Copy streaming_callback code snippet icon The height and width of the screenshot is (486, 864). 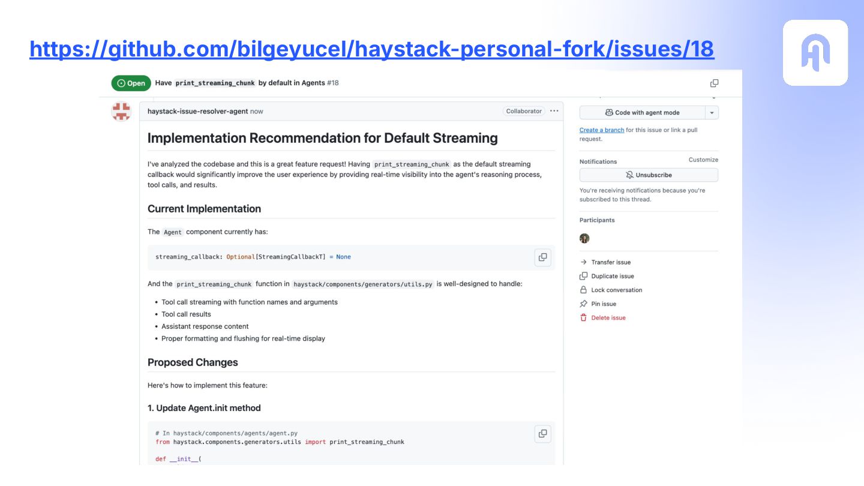(542, 257)
